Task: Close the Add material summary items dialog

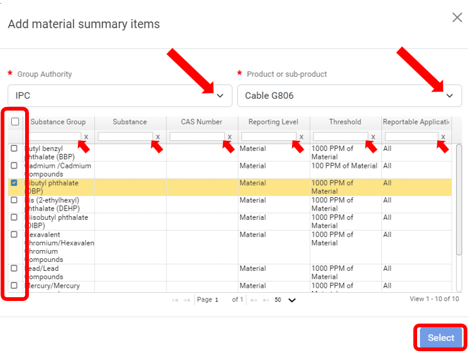Action: pos(457,18)
